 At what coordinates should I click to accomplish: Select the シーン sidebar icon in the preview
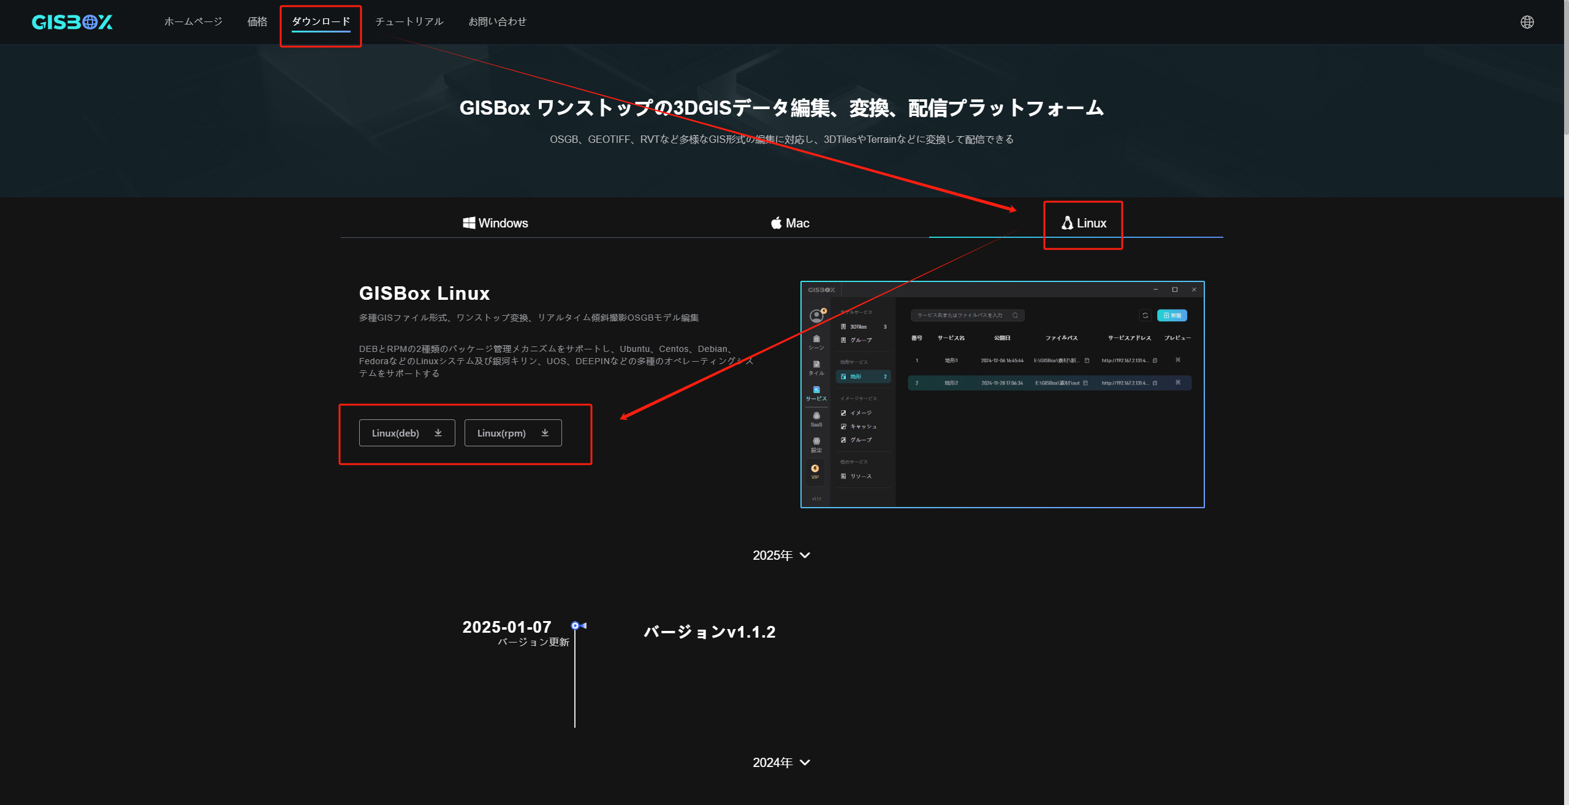point(816,343)
